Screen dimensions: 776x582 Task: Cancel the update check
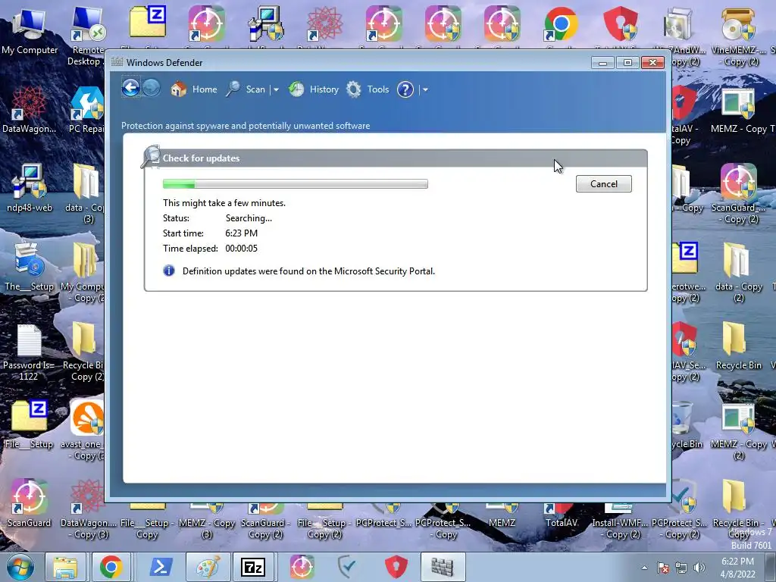click(604, 183)
